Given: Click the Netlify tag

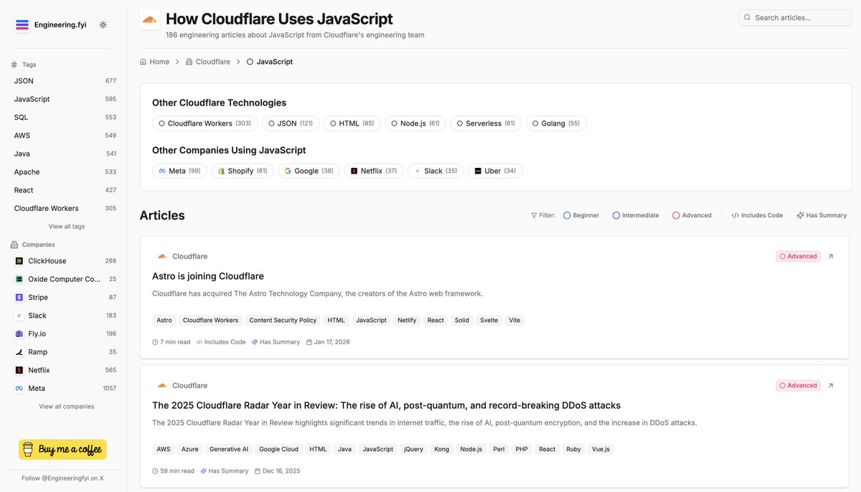Looking at the screenshot, I should [x=407, y=320].
